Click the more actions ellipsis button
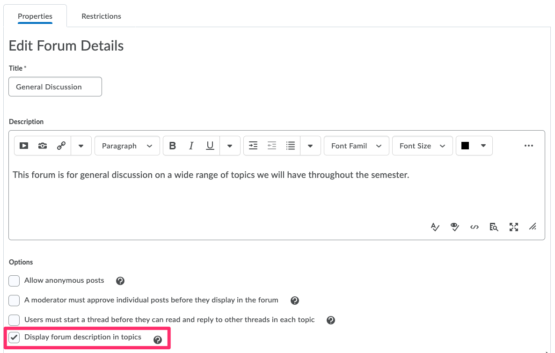The height and width of the screenshot is (353, 555). click(529, 146)
